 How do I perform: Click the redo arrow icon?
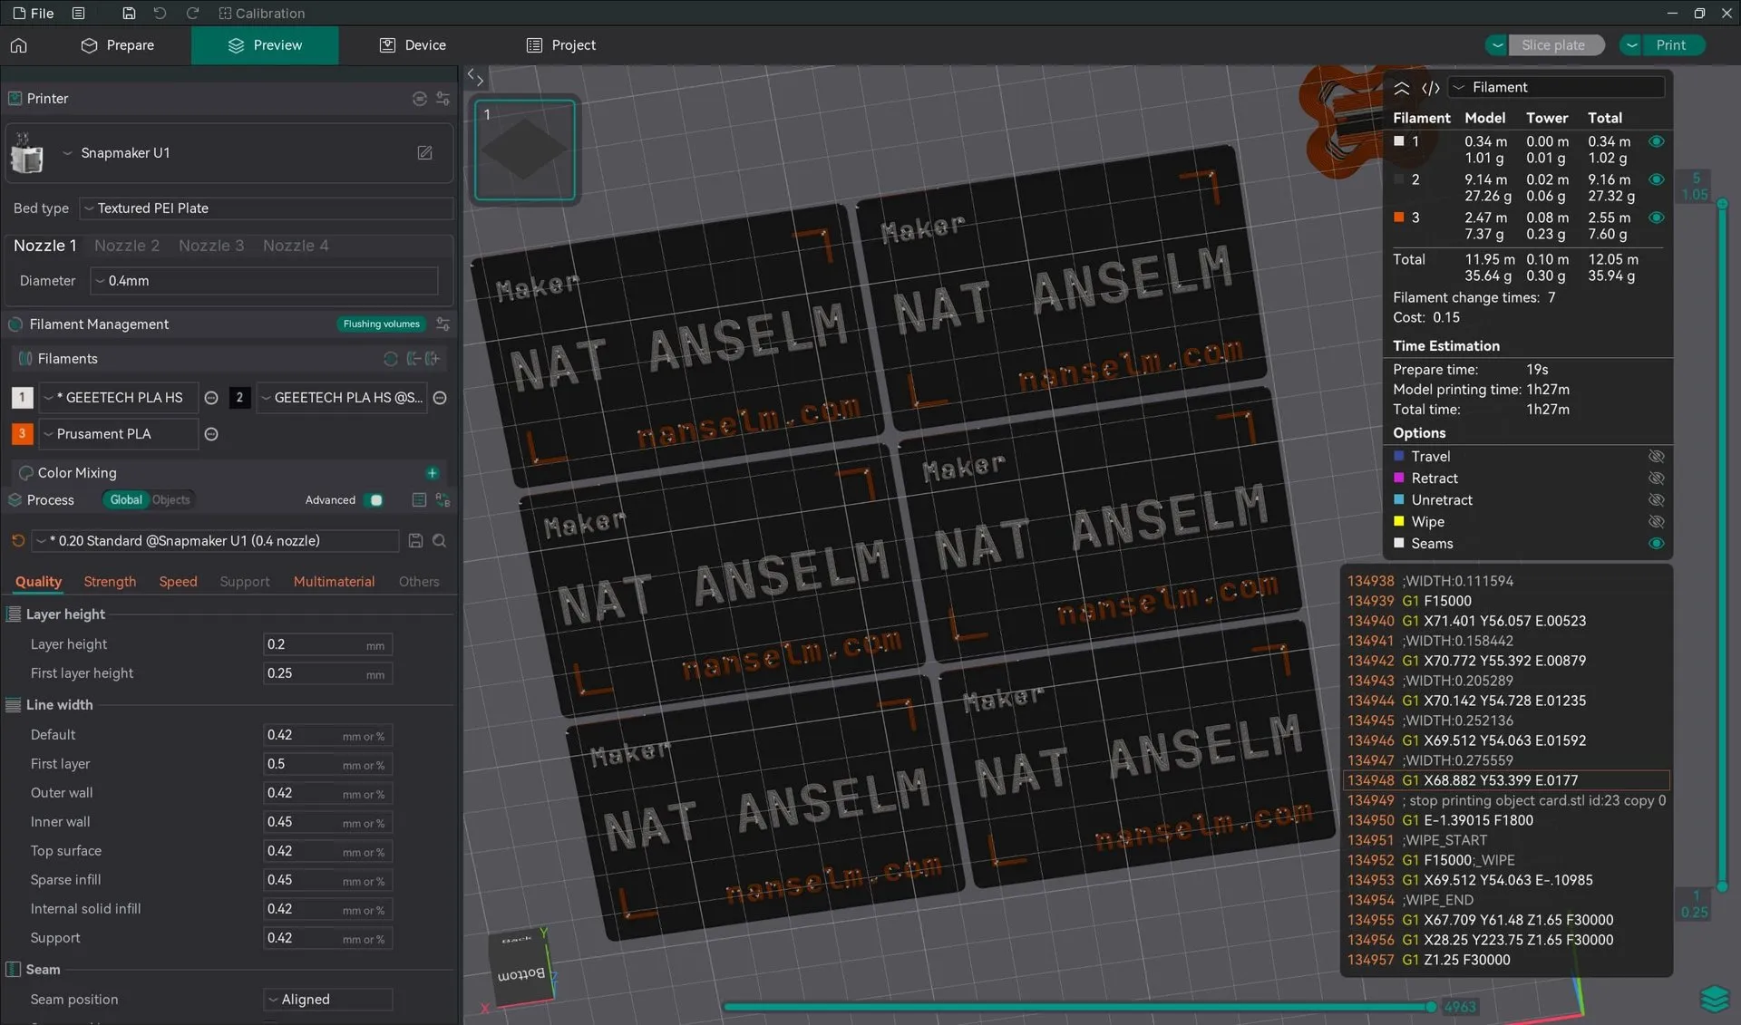[x=192, y=14]
